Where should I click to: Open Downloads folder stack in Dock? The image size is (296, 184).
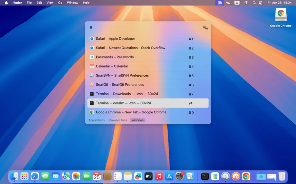click(x=261, y=176)
